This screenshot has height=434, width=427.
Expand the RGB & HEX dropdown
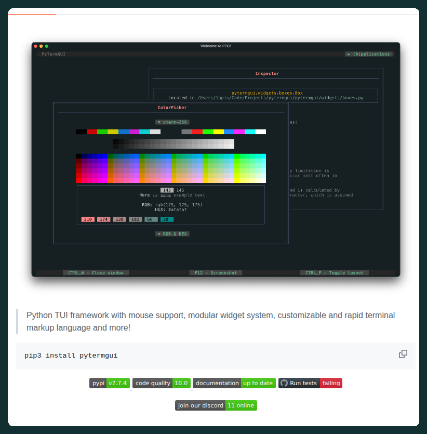coord(172,234)
